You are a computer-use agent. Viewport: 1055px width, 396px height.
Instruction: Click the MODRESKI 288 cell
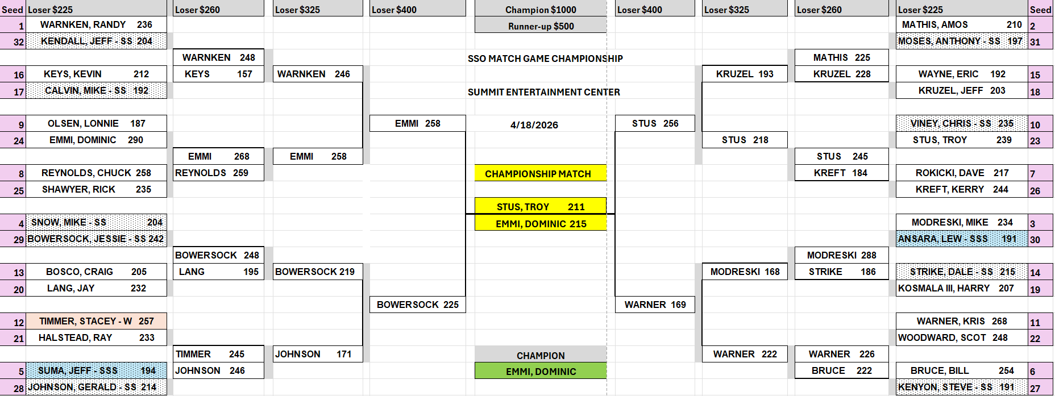tap(841, 255)
